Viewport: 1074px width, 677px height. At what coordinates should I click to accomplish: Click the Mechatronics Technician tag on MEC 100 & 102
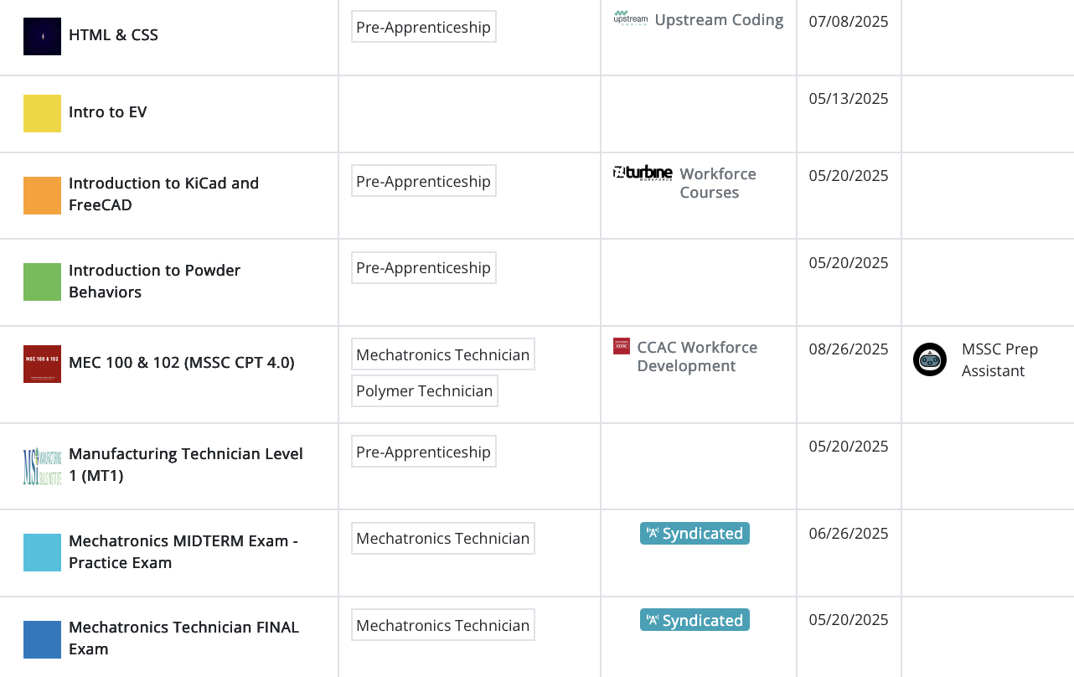[442, 354]
